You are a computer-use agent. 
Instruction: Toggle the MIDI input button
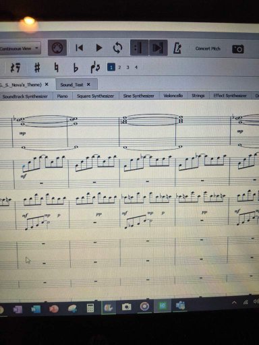point(57,48)
